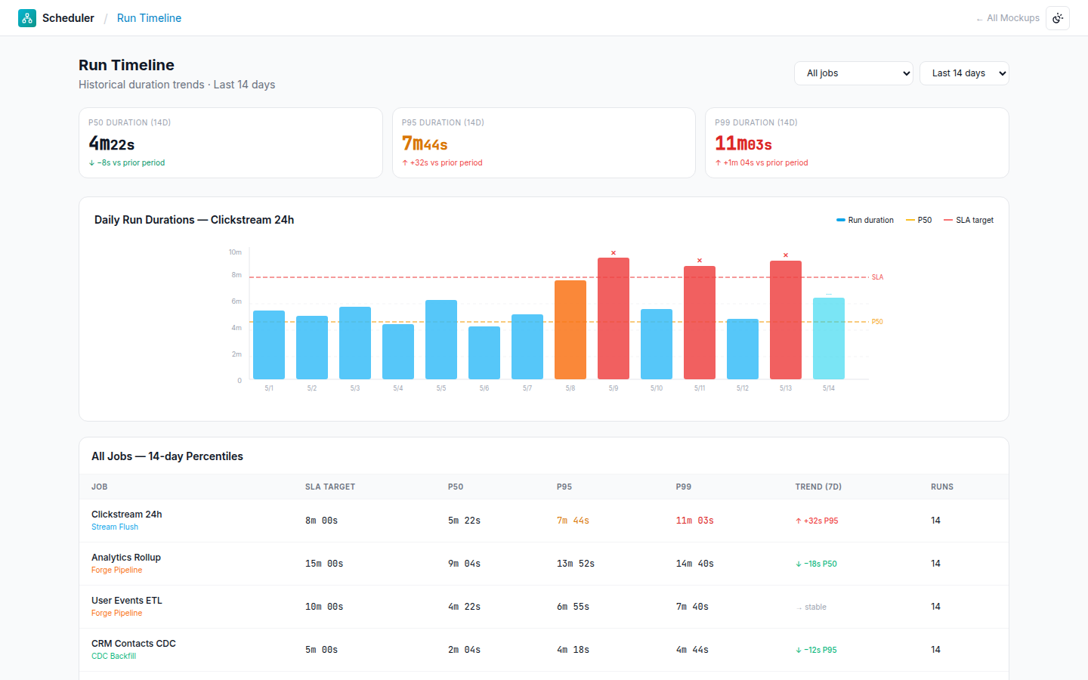Click the −18s P50 trend indicator
Viewport: 1088px width, 680px height.
(x=816, y=564)
